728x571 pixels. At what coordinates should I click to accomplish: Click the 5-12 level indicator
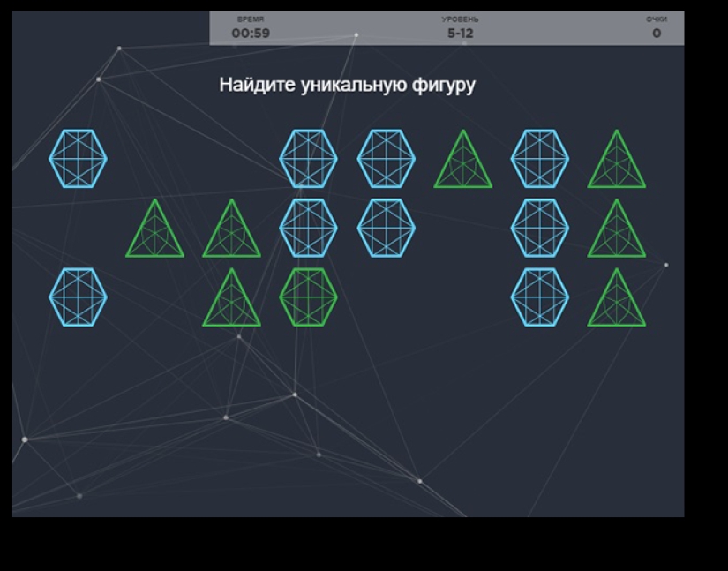460,34
